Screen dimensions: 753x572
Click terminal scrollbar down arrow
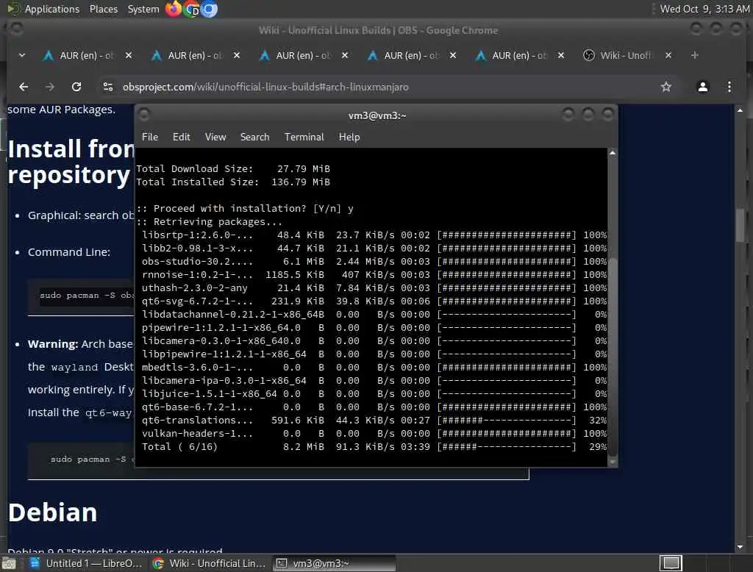point(613,462)
